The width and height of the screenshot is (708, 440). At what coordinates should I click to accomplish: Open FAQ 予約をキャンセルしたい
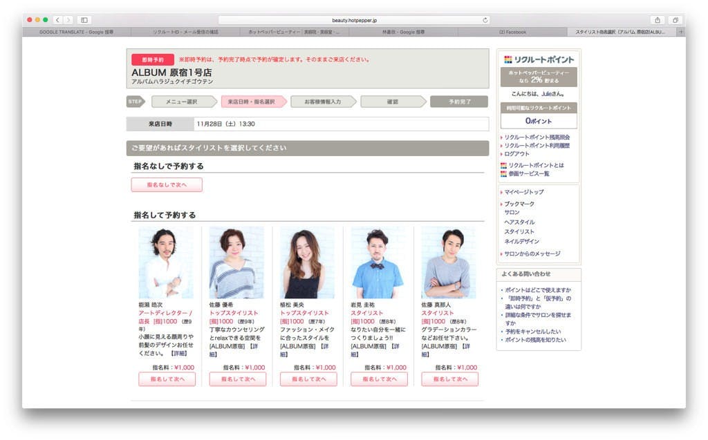click(x=533, y=332)
